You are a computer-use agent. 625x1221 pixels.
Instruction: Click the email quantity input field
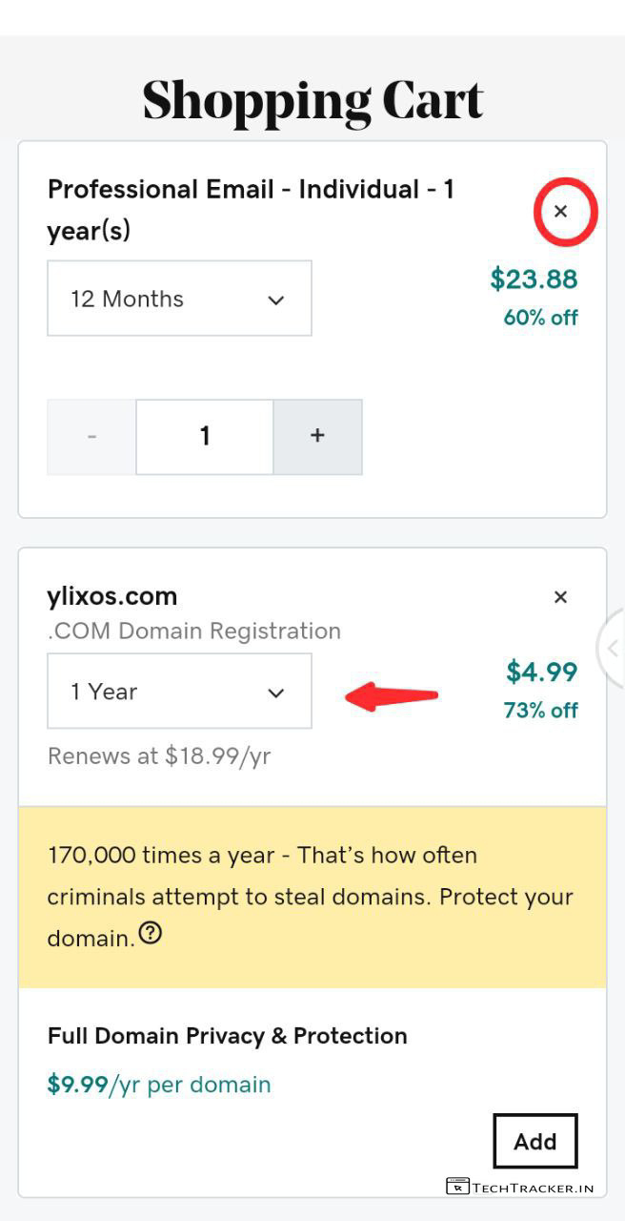tap(205, 436)
